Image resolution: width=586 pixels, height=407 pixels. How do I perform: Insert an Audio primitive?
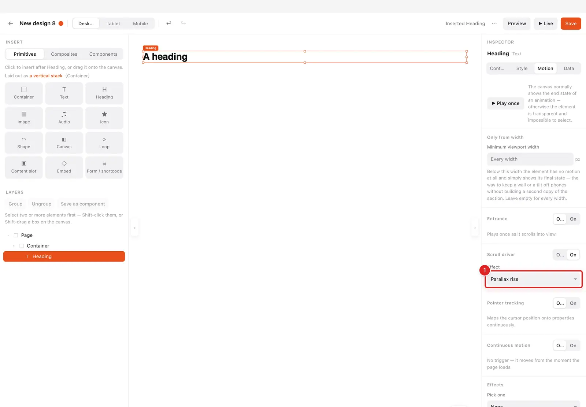click(64, 118)
